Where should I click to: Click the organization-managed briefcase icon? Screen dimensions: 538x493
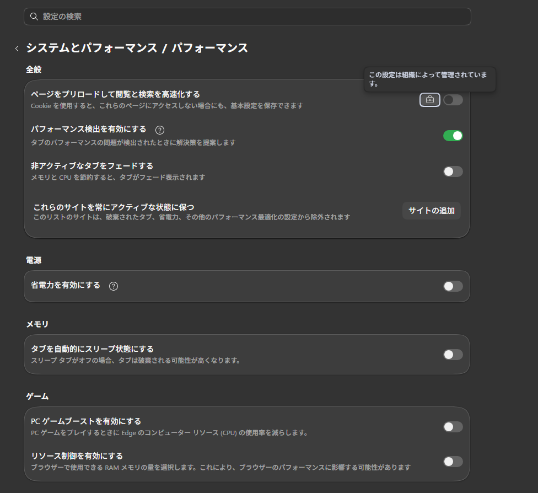429,100
